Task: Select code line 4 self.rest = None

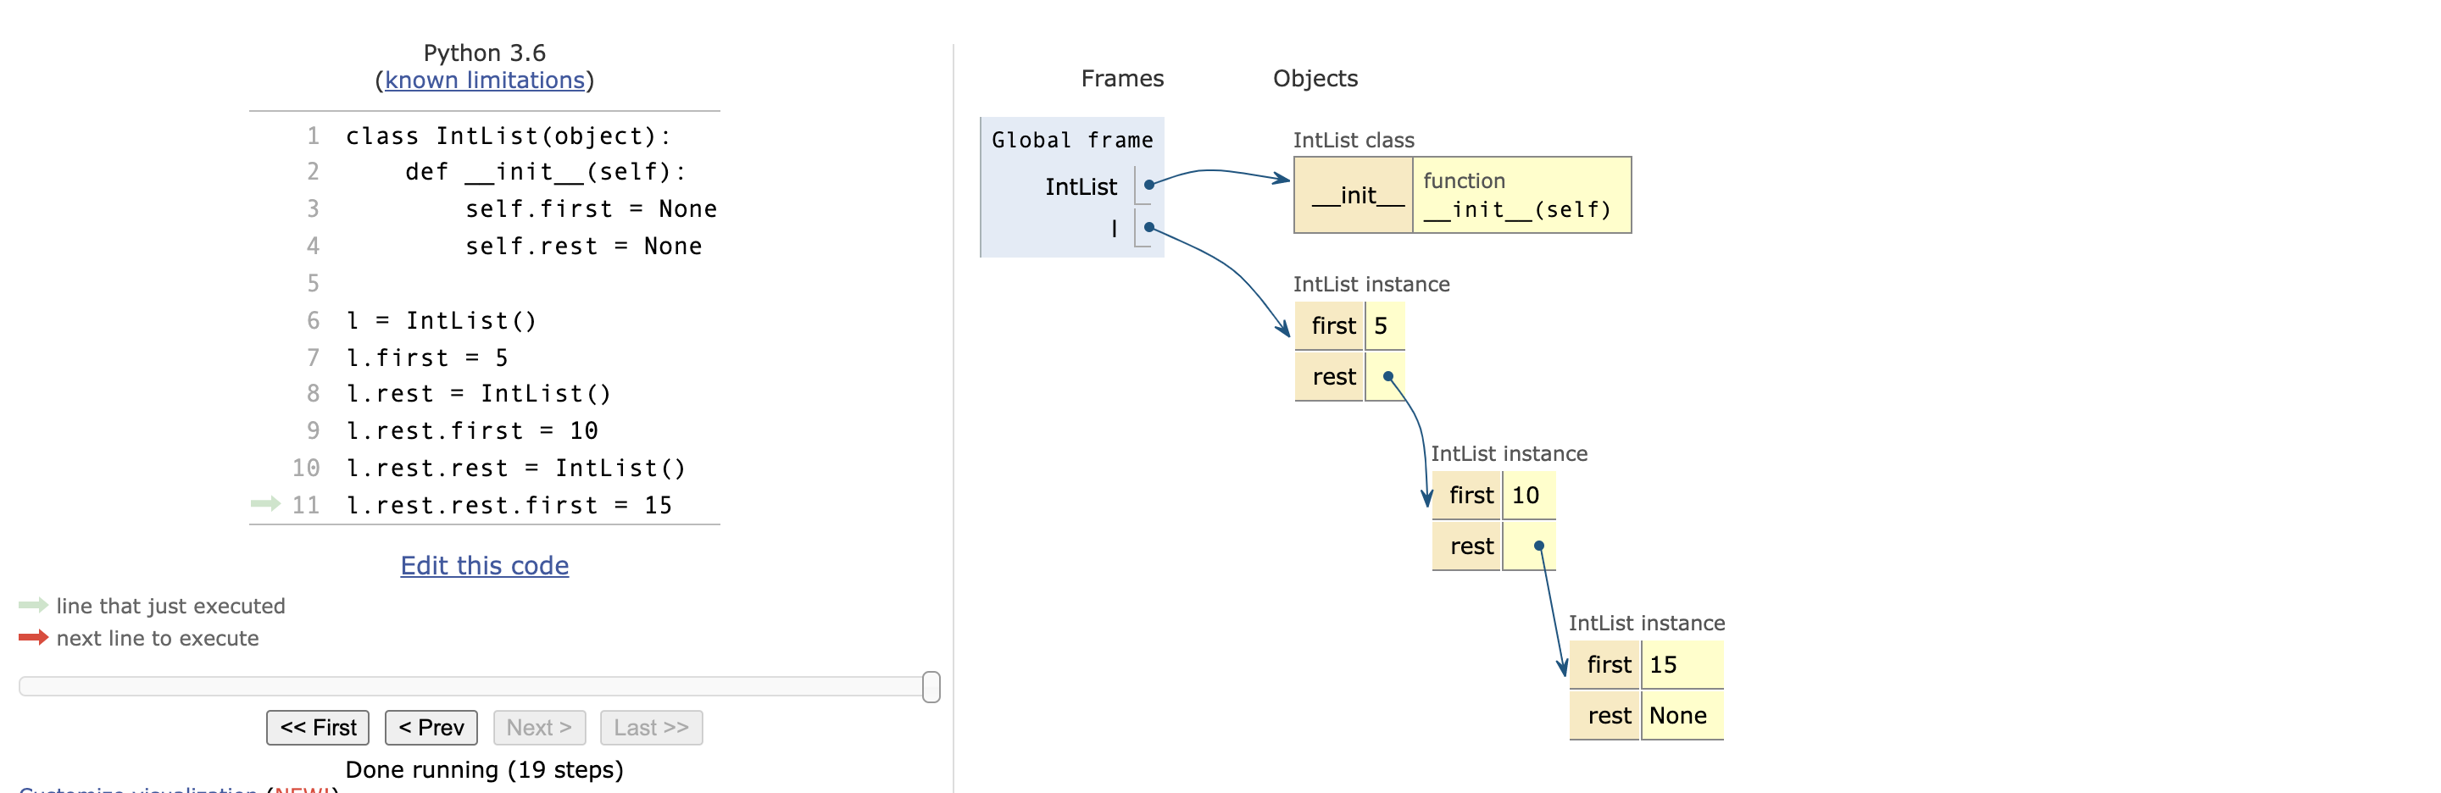Action: [583, 247]
